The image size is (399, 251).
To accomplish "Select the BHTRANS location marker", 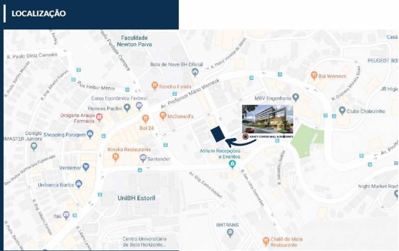I will [230, 233].
